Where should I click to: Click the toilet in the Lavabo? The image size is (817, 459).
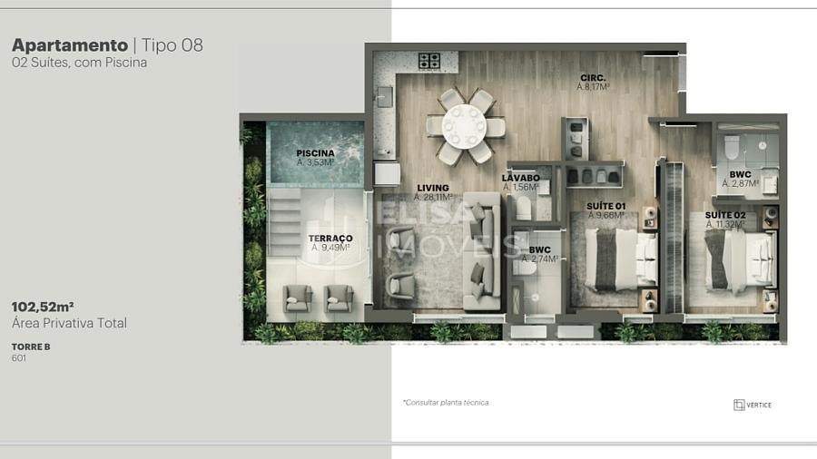coord(522,210)
